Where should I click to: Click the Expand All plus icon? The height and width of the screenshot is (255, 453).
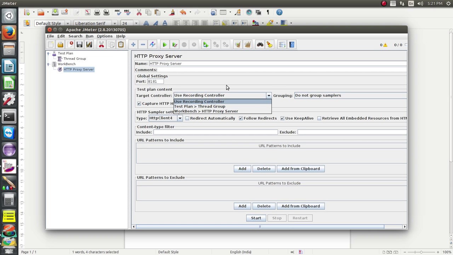(133, 45)
